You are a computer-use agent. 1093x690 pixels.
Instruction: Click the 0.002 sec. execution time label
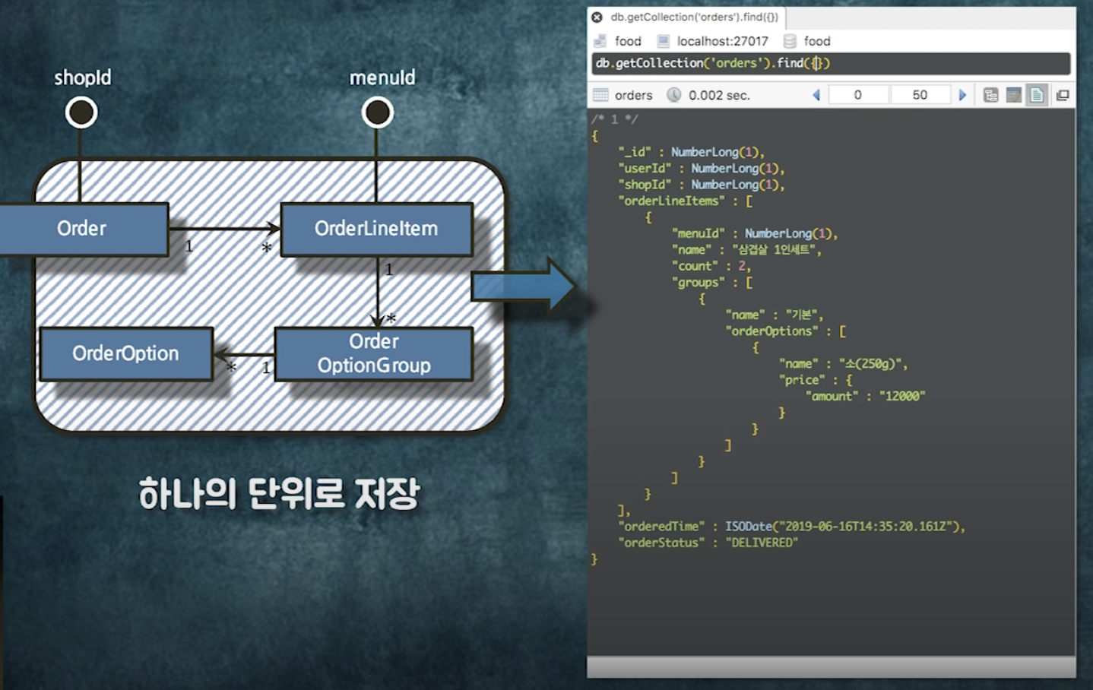click(x=719, y=95)
